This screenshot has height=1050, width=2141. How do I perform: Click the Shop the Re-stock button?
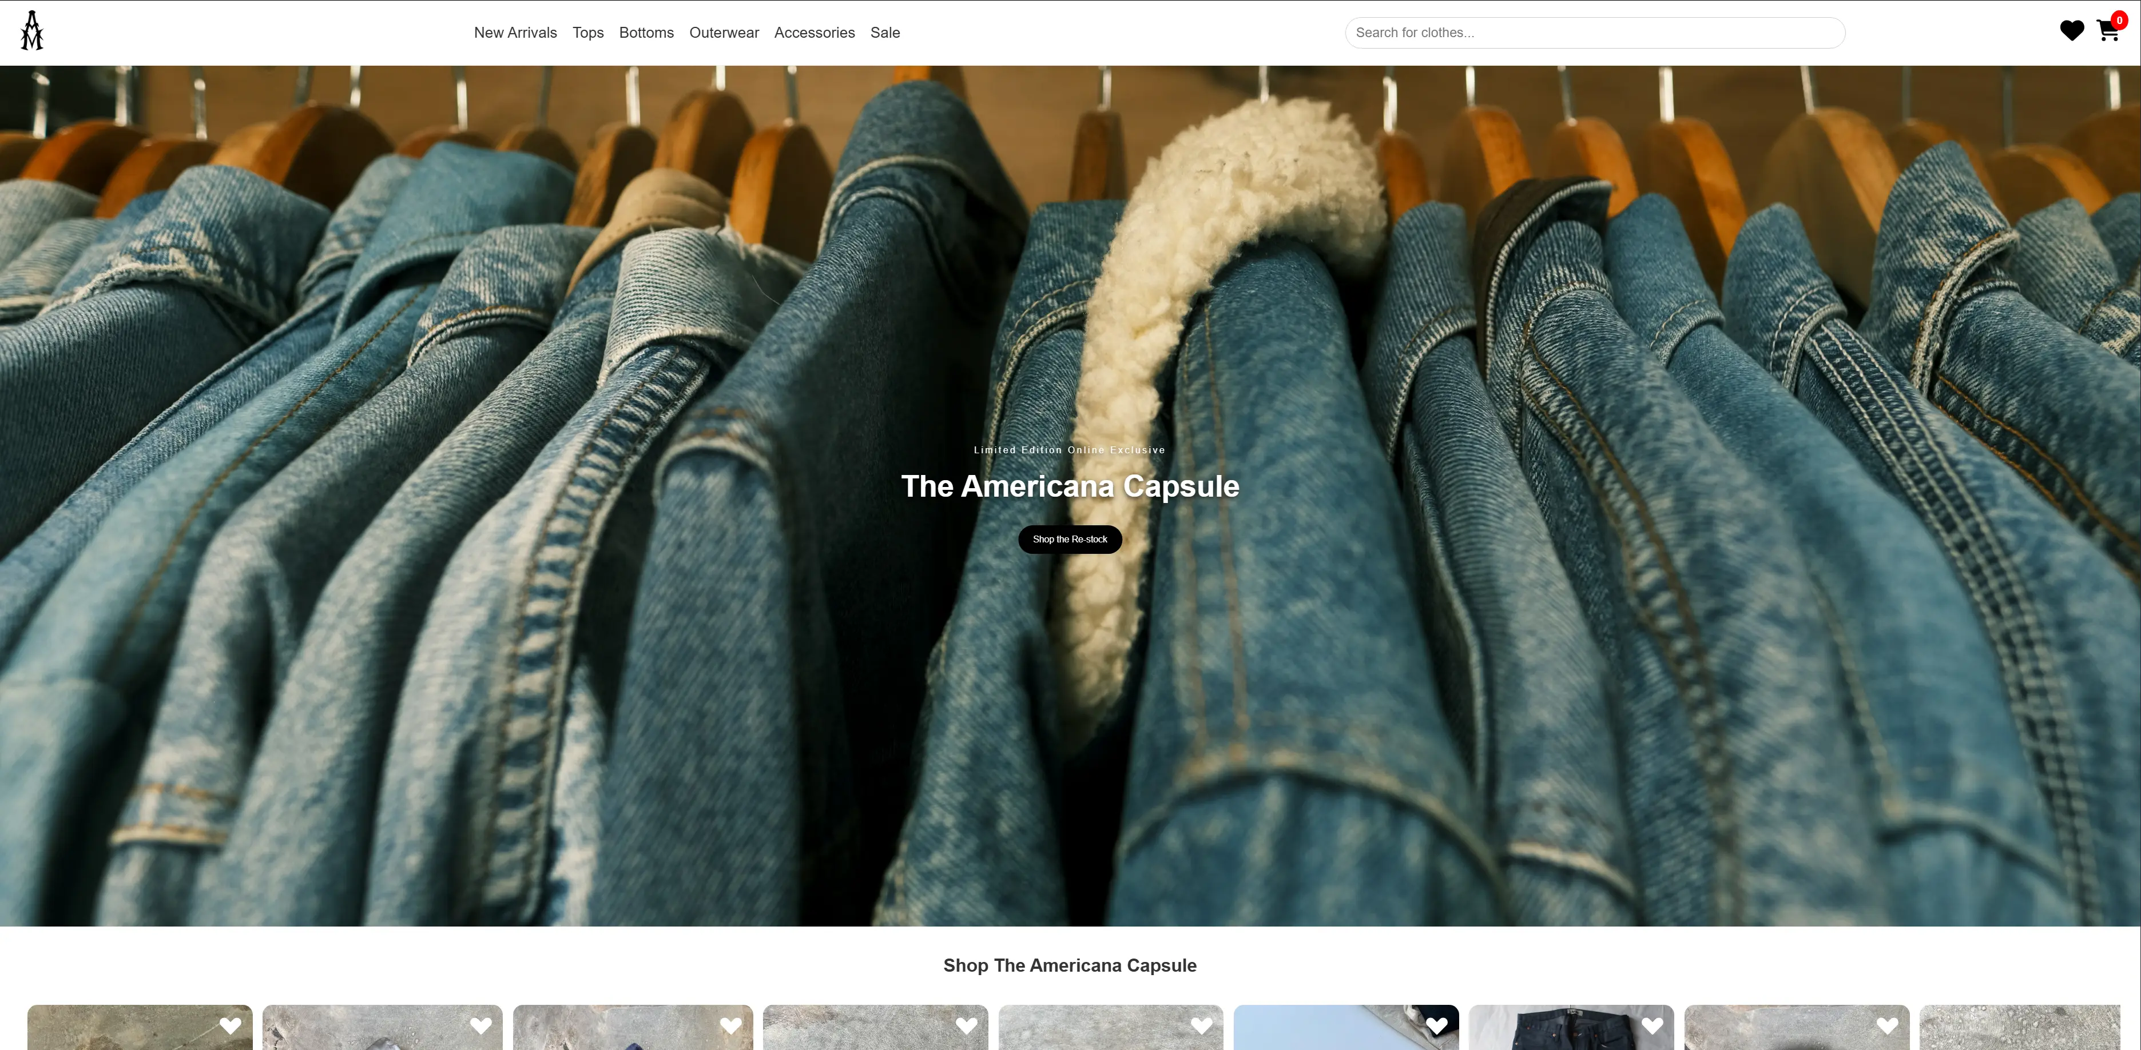click(1070, 539)
